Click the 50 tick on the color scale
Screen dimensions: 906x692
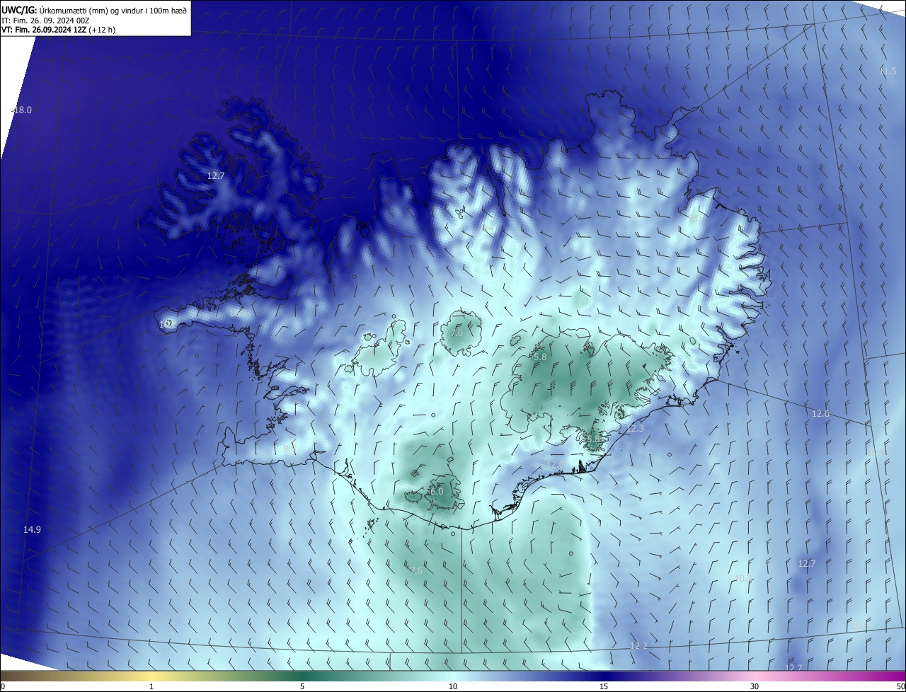(x=900, y=686)
